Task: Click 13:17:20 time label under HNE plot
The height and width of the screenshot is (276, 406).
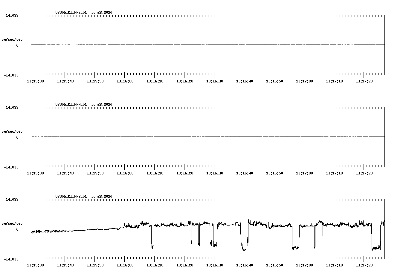Action: click(364, 81)
